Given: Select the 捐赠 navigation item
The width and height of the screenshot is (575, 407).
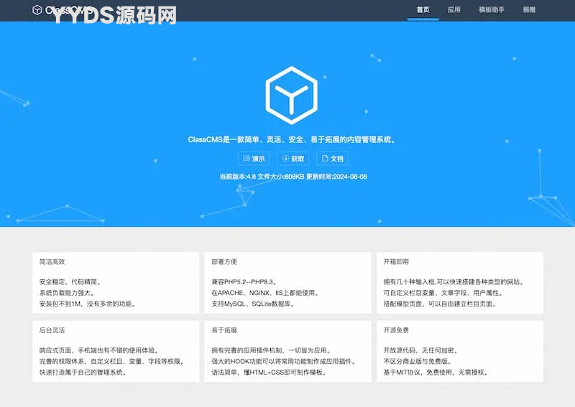Looking at the screenshot, I should coord(529,10).
